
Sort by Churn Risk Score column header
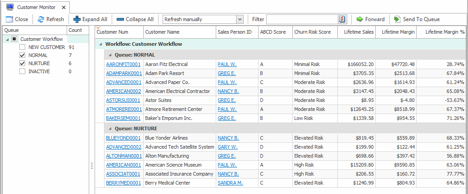point(312,32)
